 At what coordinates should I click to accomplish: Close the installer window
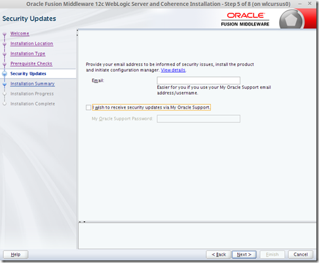310,4
